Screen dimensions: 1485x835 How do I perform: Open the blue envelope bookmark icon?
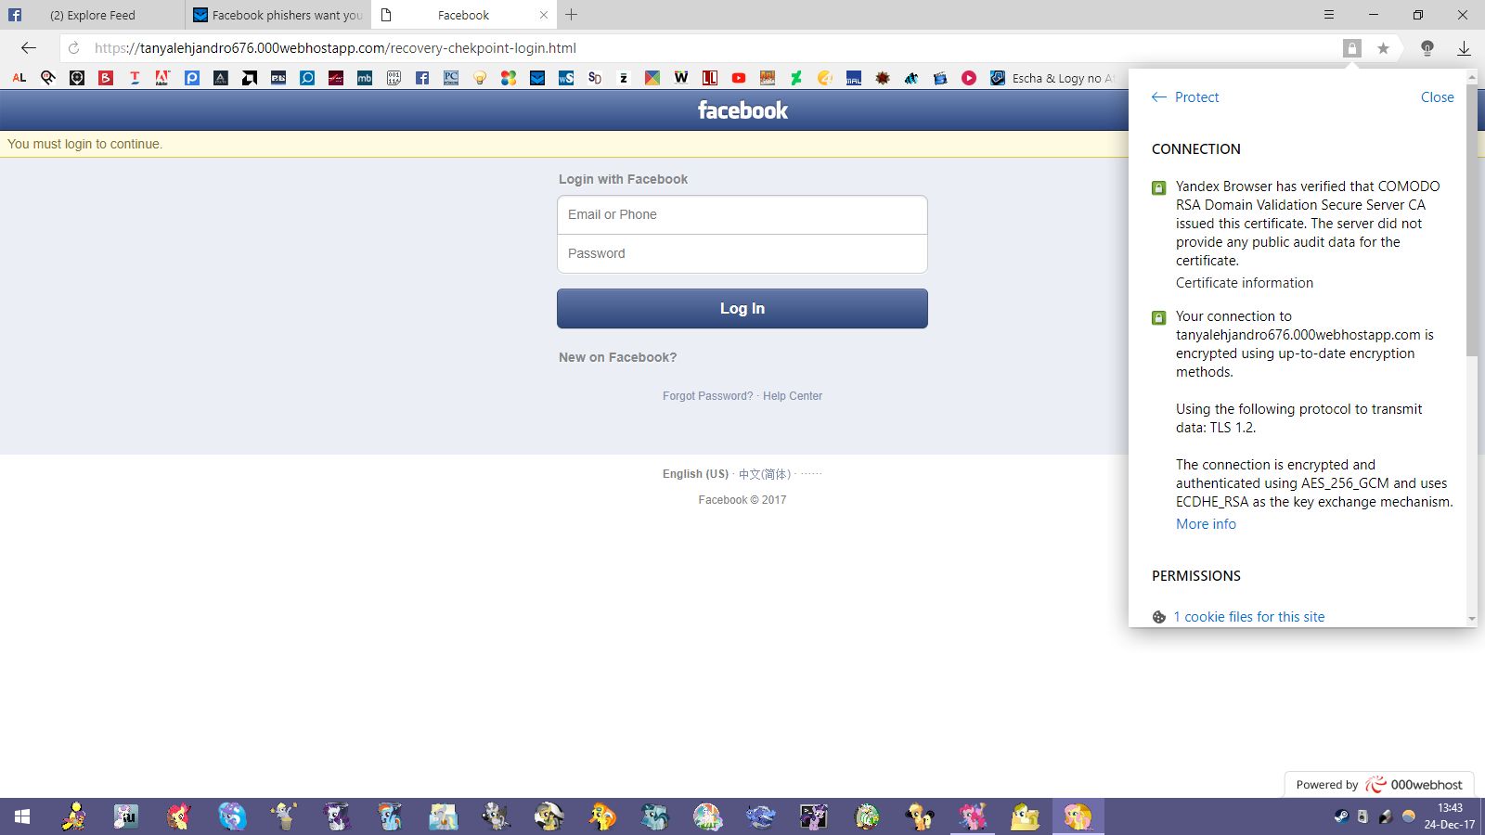[537, 78]
